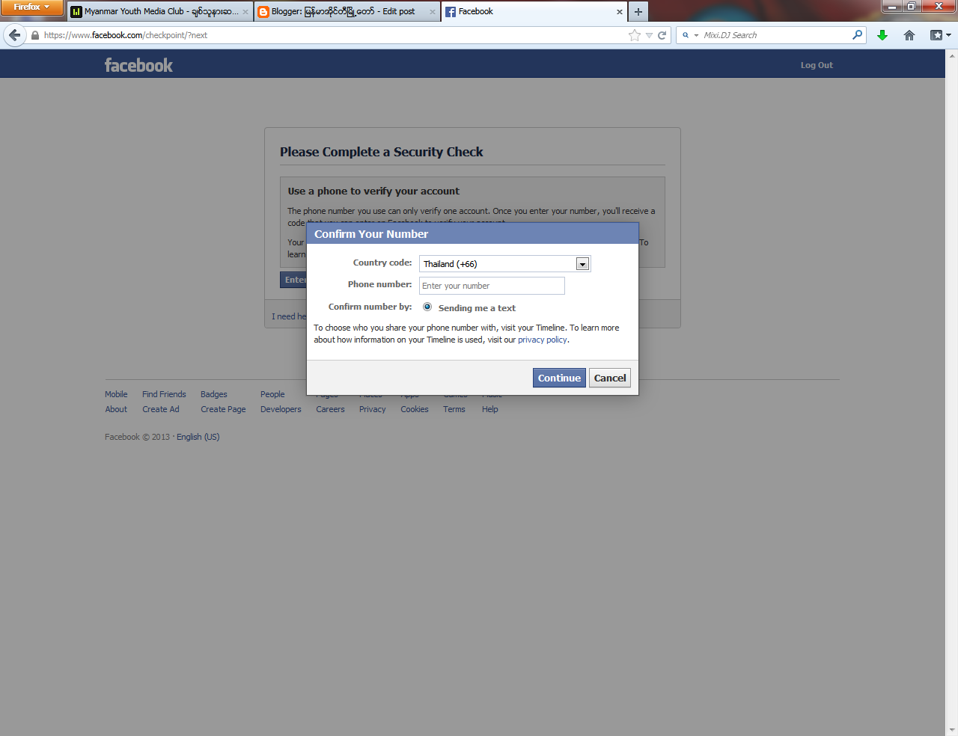Click the vertical scrollbar down arrow
The height and width of the screenshot is (736, 958).
pos(952,730)
